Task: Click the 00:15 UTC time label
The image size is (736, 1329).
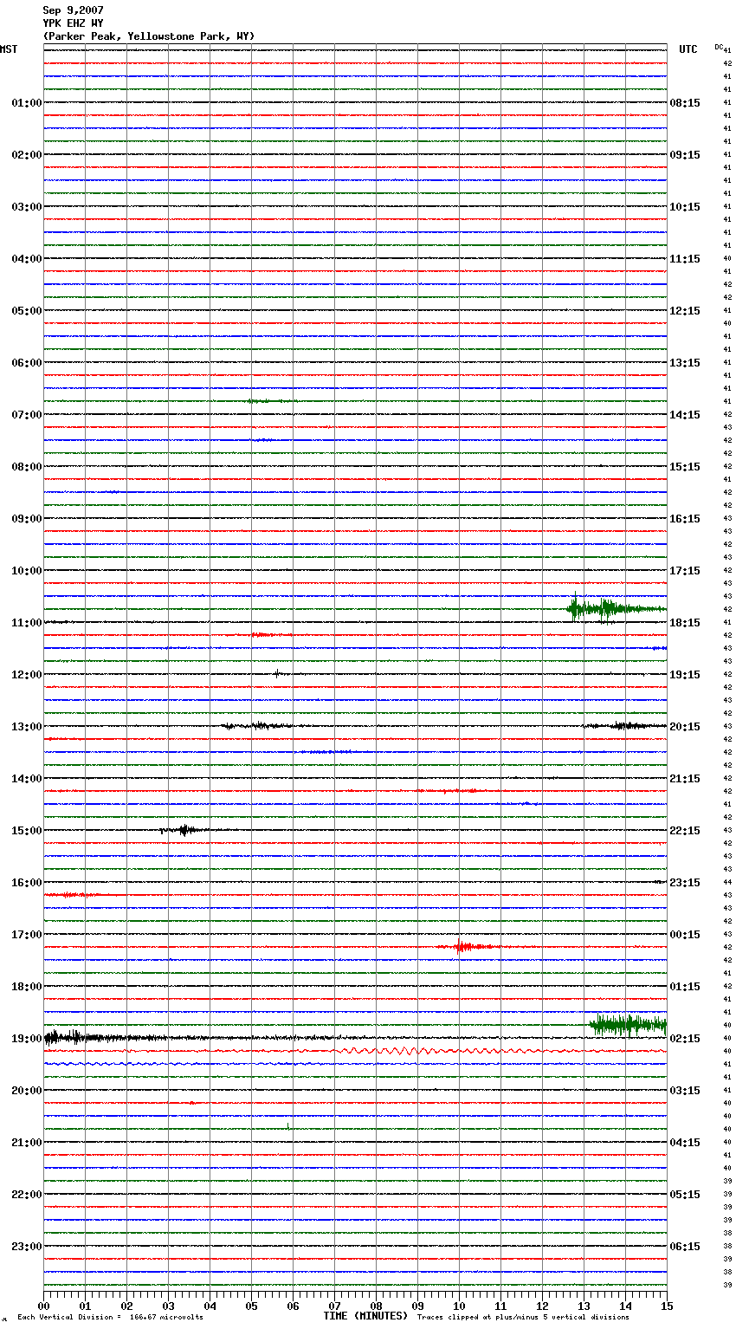Action: (685, 935)
